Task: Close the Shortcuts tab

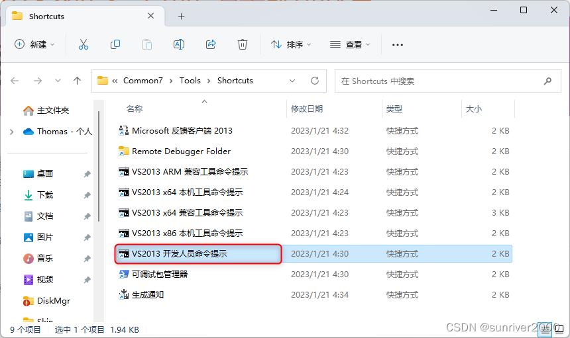Action: pyautogui.click(x=151, y=16)
